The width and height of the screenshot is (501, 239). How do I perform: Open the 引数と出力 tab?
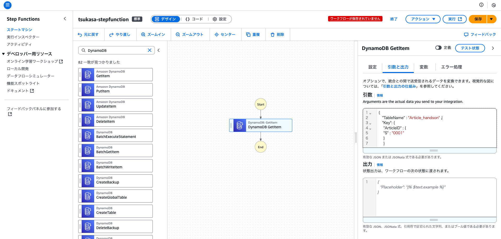click(398, 67)
